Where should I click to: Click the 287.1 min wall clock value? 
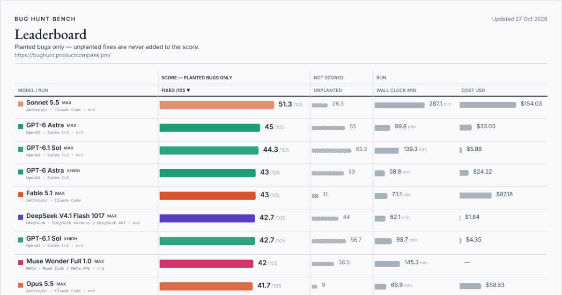point(440,104)
